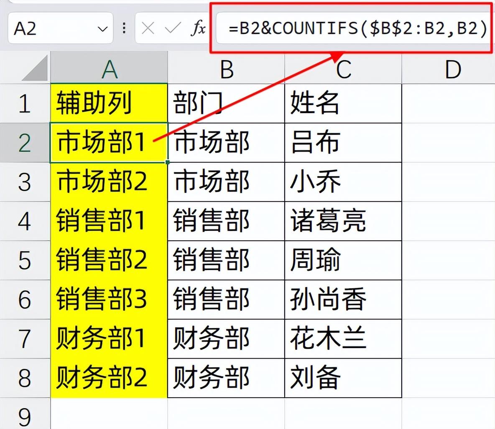Viewport: 495px width, 429px height.
Task: Select row 7 header
Action: coord(25,339)
